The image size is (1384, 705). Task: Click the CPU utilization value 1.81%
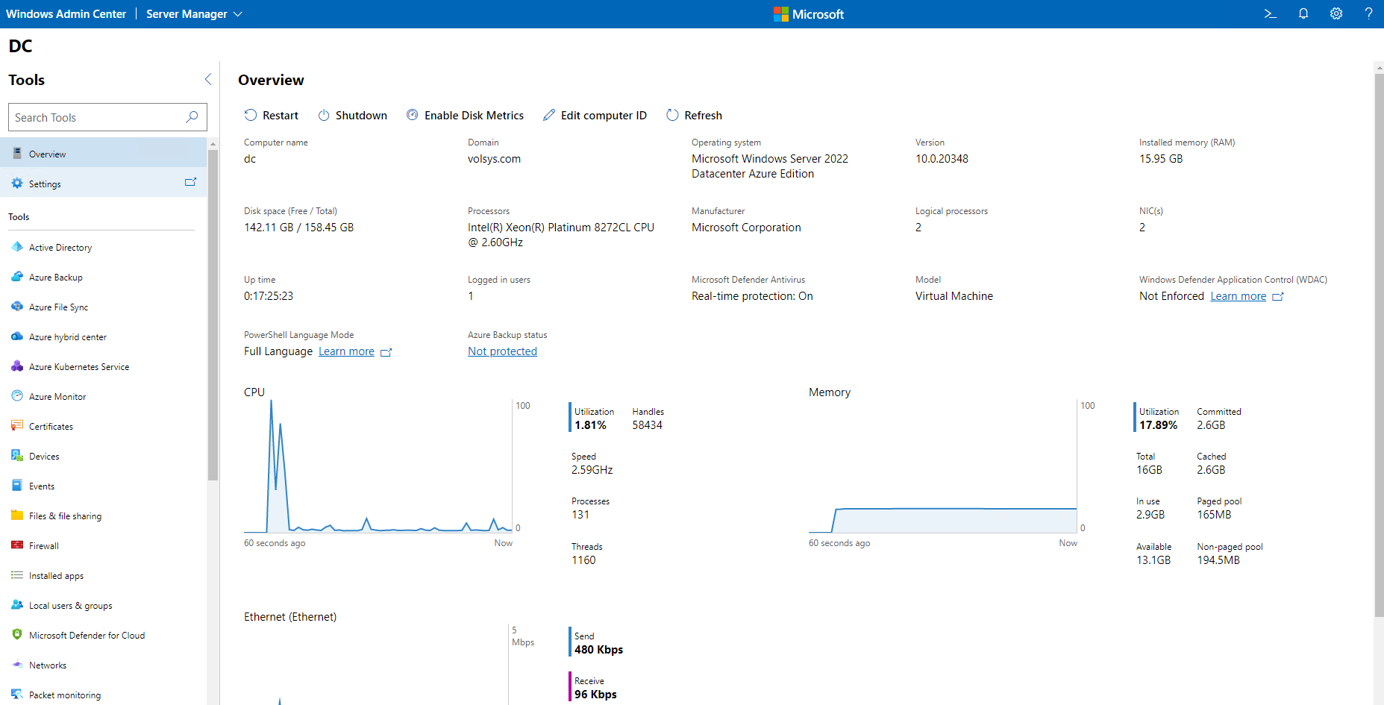click(590, 425)
